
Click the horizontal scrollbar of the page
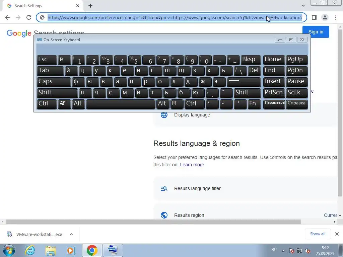click(153, 222)
